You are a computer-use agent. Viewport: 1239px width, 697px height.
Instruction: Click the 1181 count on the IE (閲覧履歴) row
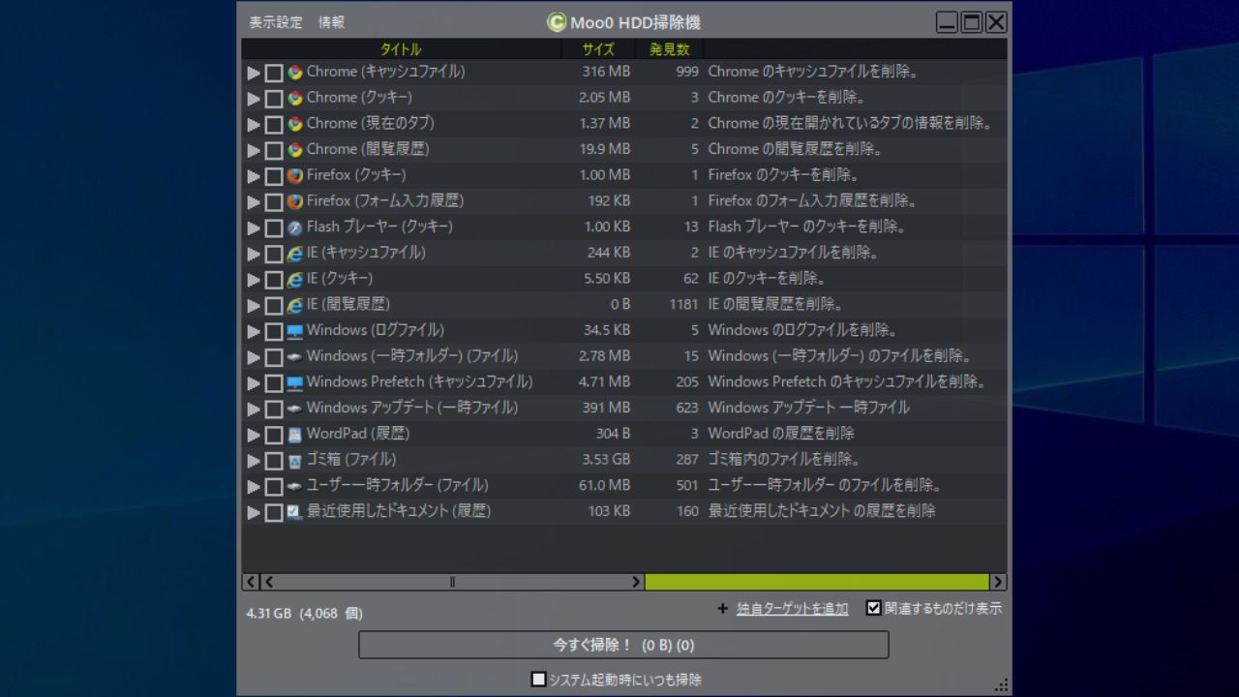(x=683, y=305)
